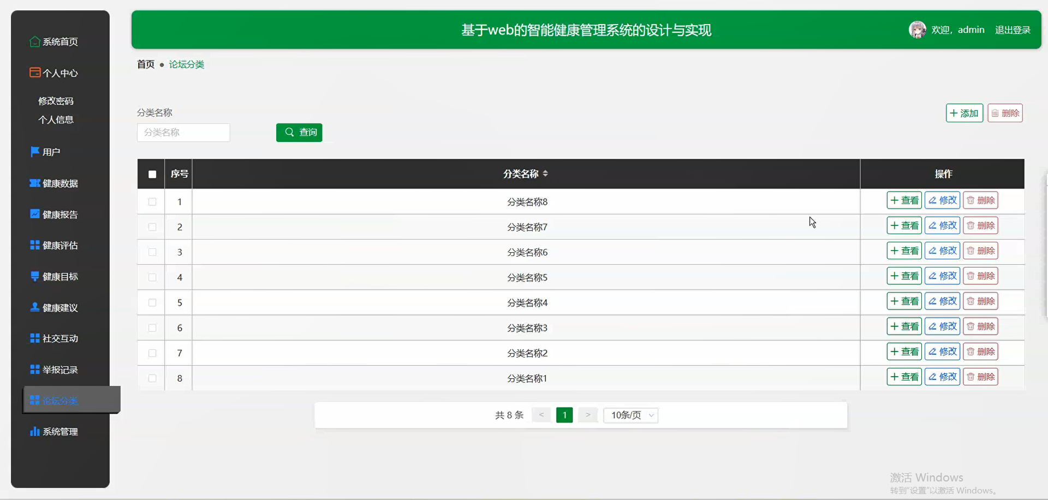Click the 查看 button for 分类名称1
The height and width of the screenshot is (500, 1048).
pos(904,377)
